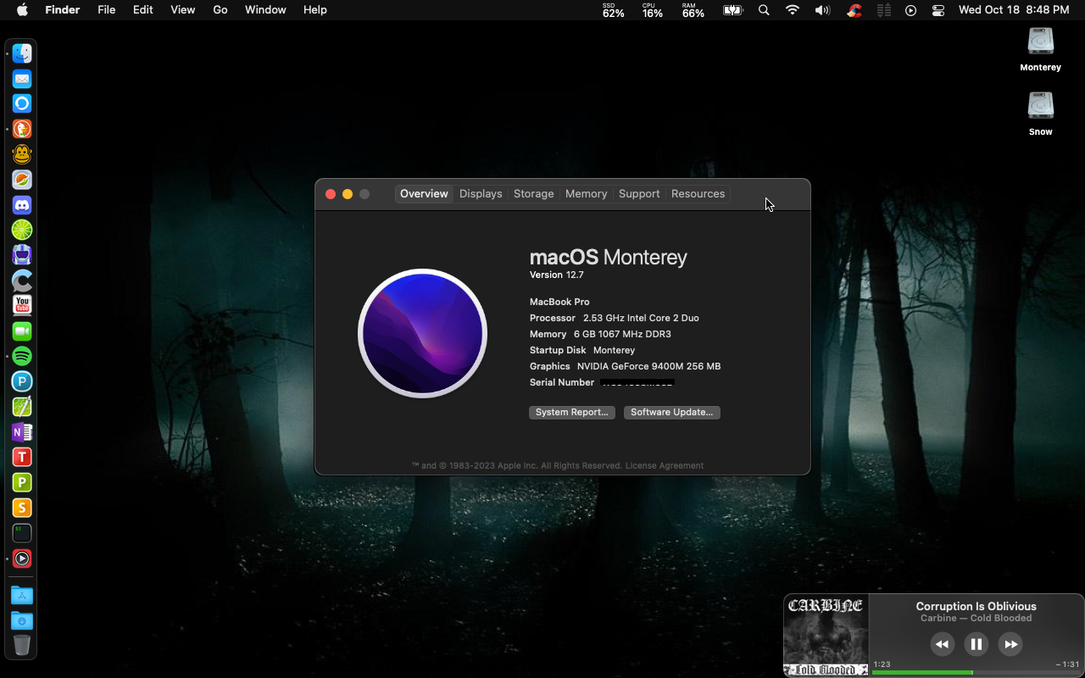This screenshot has height=678, width=1085.
Task: Skip to the next track
Action: (1010, 644)
